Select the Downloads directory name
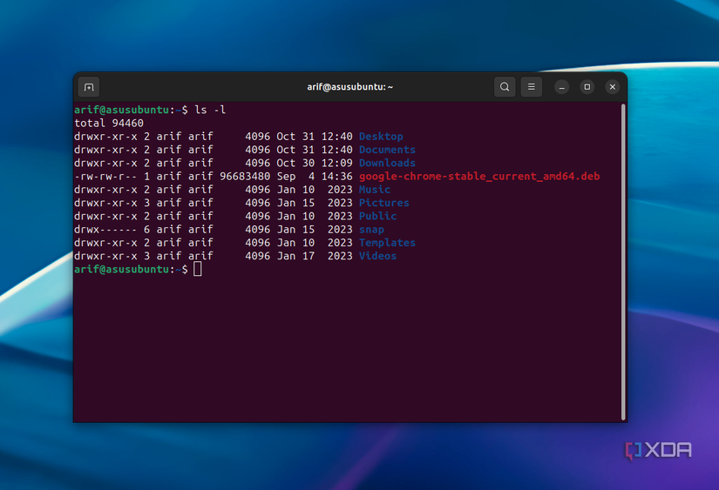The width and height of the screenshot is (719, 490). [387, 163]
